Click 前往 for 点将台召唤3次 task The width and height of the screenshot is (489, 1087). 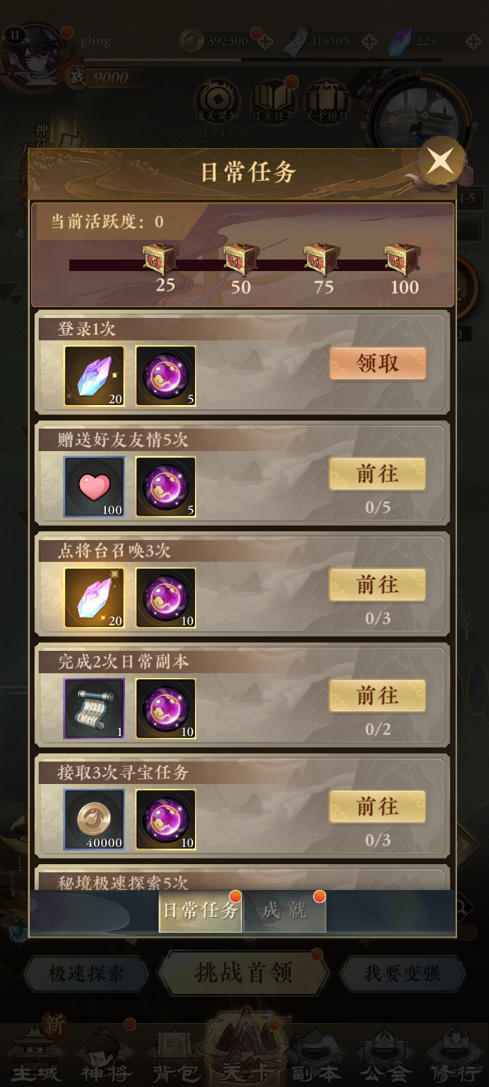point(378,584)
